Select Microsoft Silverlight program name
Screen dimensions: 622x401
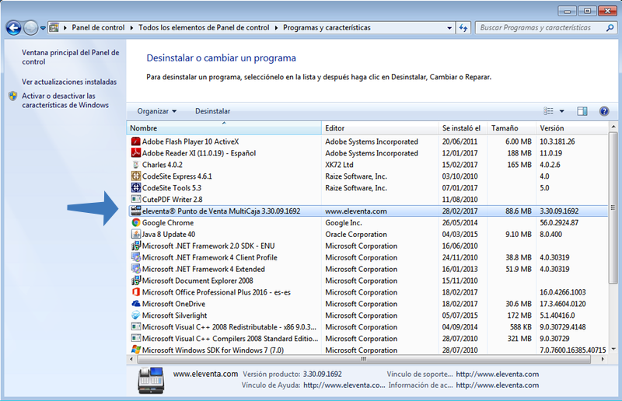[174, 316]
